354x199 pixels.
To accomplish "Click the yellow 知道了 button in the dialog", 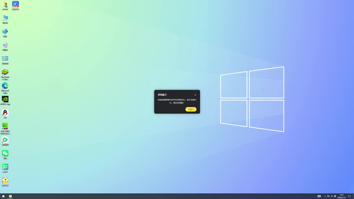I will pyautogui.click(x=191, y=109).
